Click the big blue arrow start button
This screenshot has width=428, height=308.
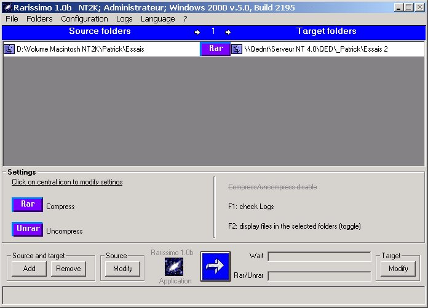[215, 266]
